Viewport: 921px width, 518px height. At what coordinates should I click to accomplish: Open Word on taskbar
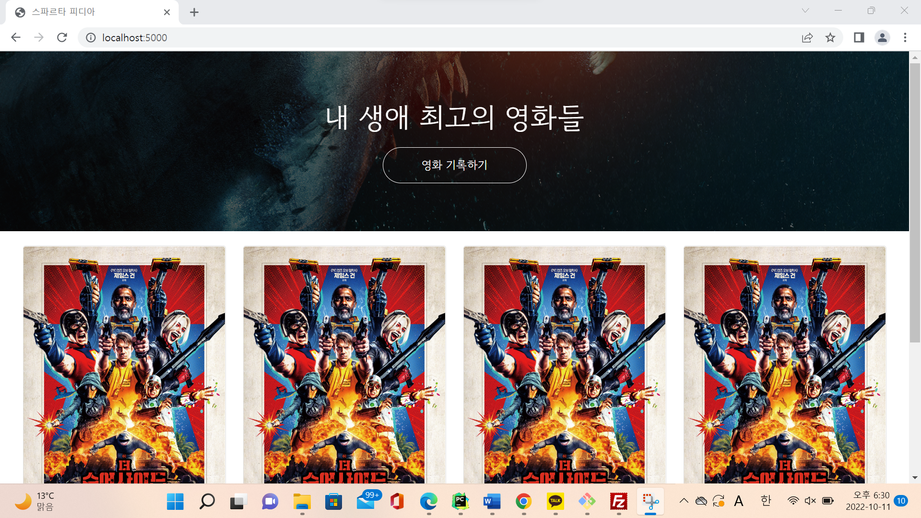[492, 502]
